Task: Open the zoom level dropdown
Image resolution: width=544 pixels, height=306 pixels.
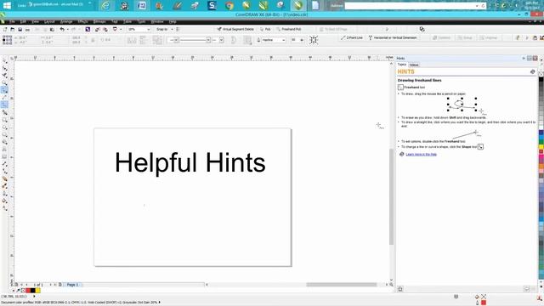Action: click(149, 30)
